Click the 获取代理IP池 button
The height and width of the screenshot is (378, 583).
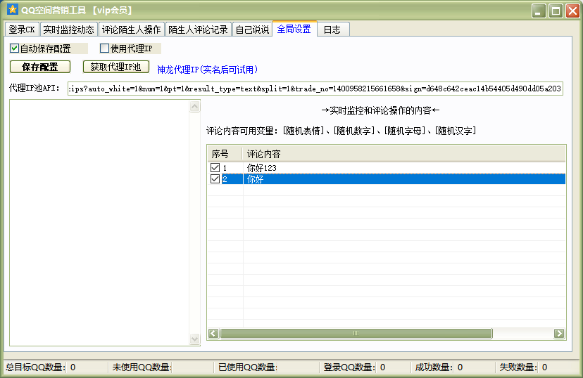pyautogui.click(x=115, y=67)
